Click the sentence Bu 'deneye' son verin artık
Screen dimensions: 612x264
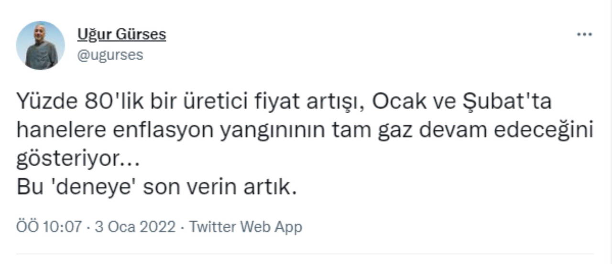[x=157, y=188]
